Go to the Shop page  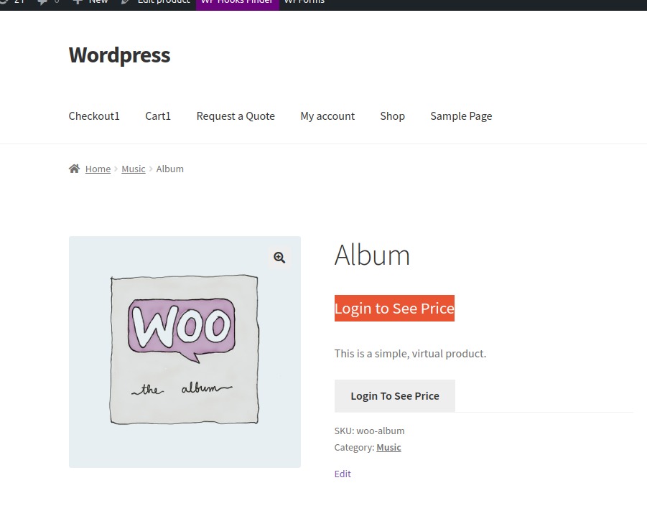(392, 116)
